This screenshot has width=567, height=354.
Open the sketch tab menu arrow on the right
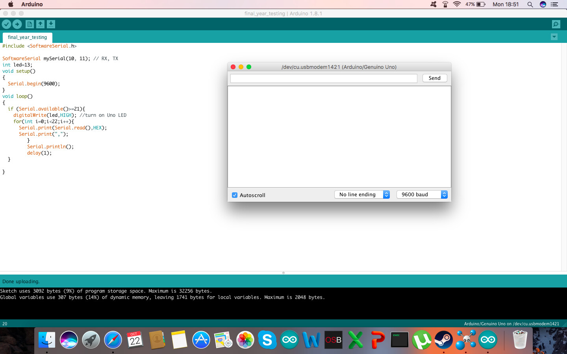(x=554, y=37)
